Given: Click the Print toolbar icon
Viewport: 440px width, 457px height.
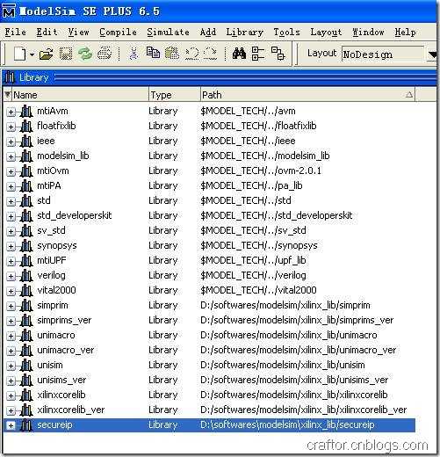Looking at the screenshot, I should click(105, 54).
